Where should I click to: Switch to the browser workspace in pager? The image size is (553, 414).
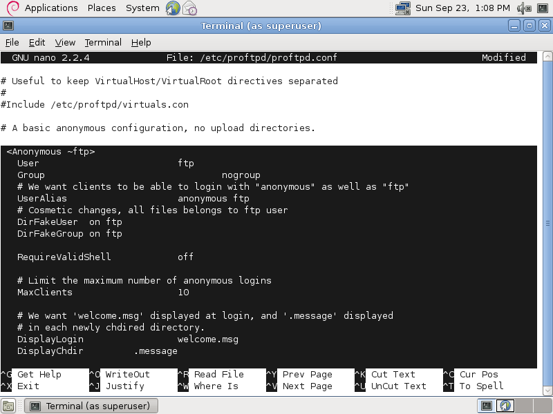[505, 406]
